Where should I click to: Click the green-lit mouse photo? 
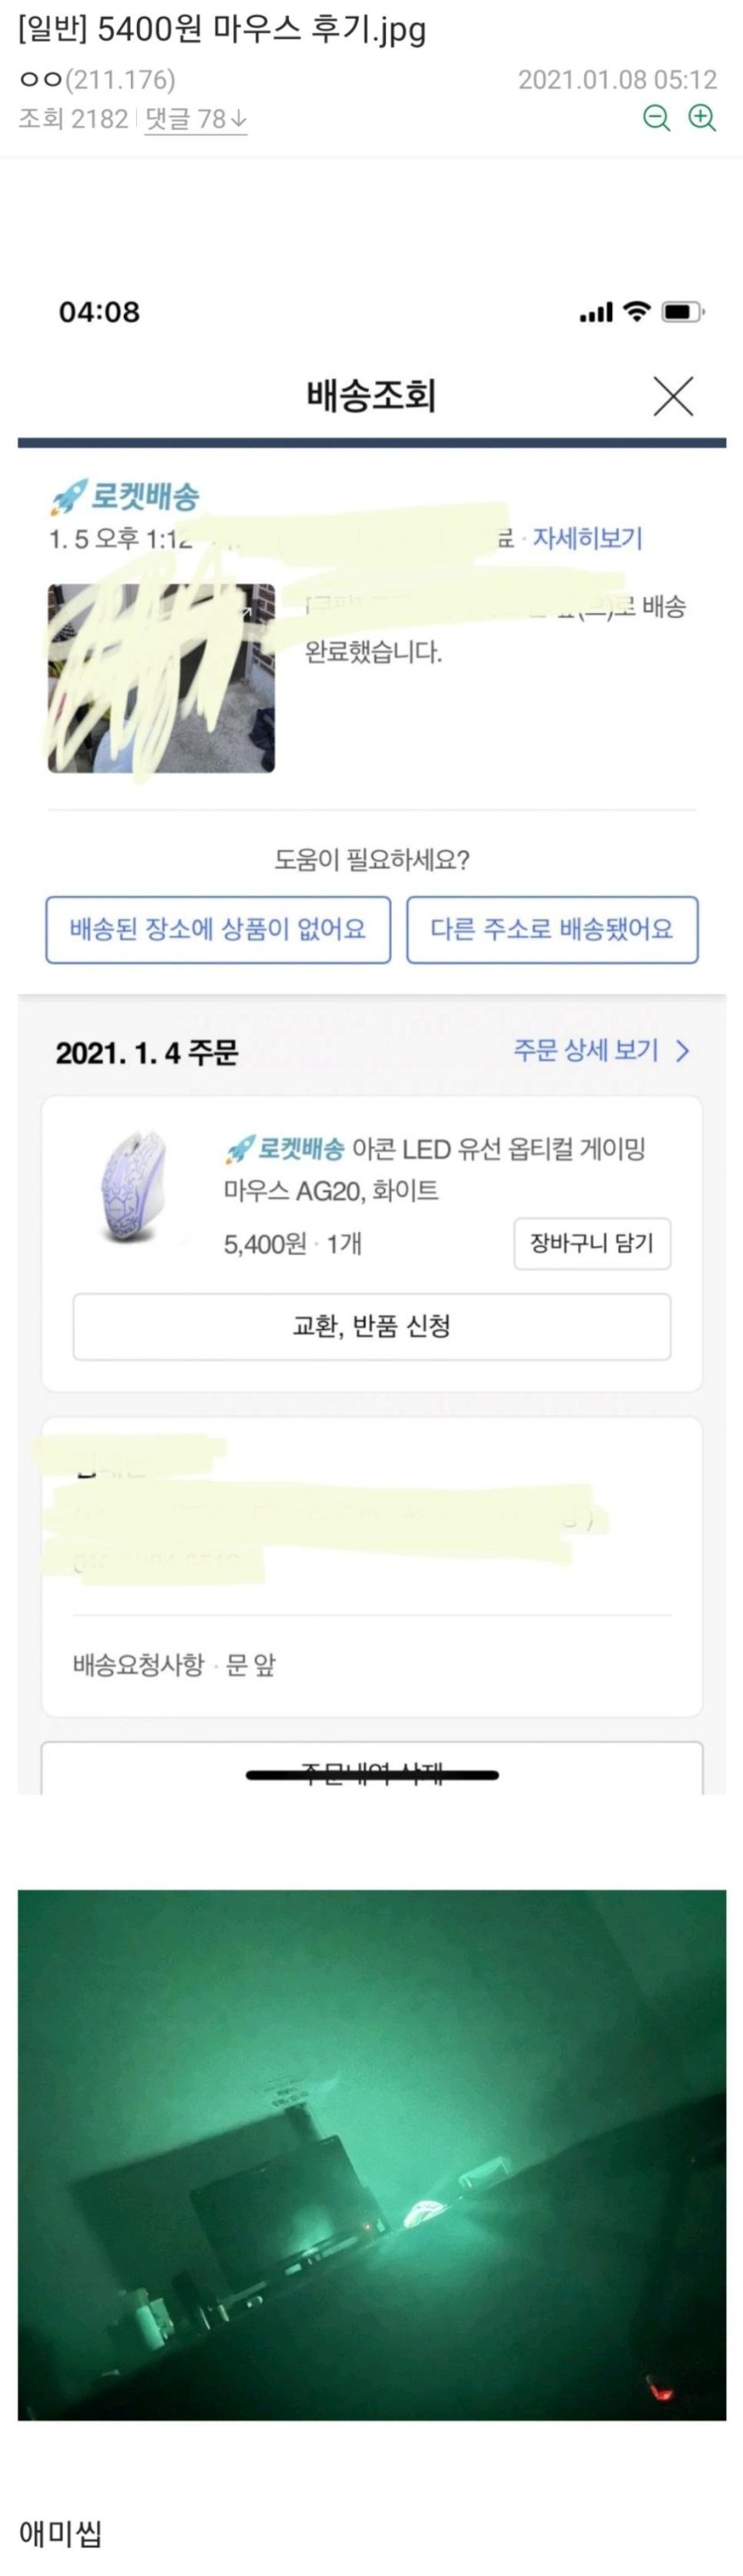[x=372, y=2154]
